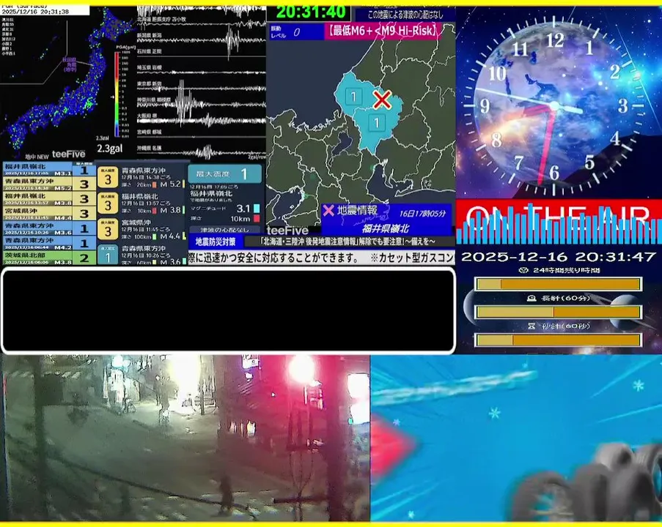Select the 茨城県北部 M3.8 row in left list

point(49,258)
